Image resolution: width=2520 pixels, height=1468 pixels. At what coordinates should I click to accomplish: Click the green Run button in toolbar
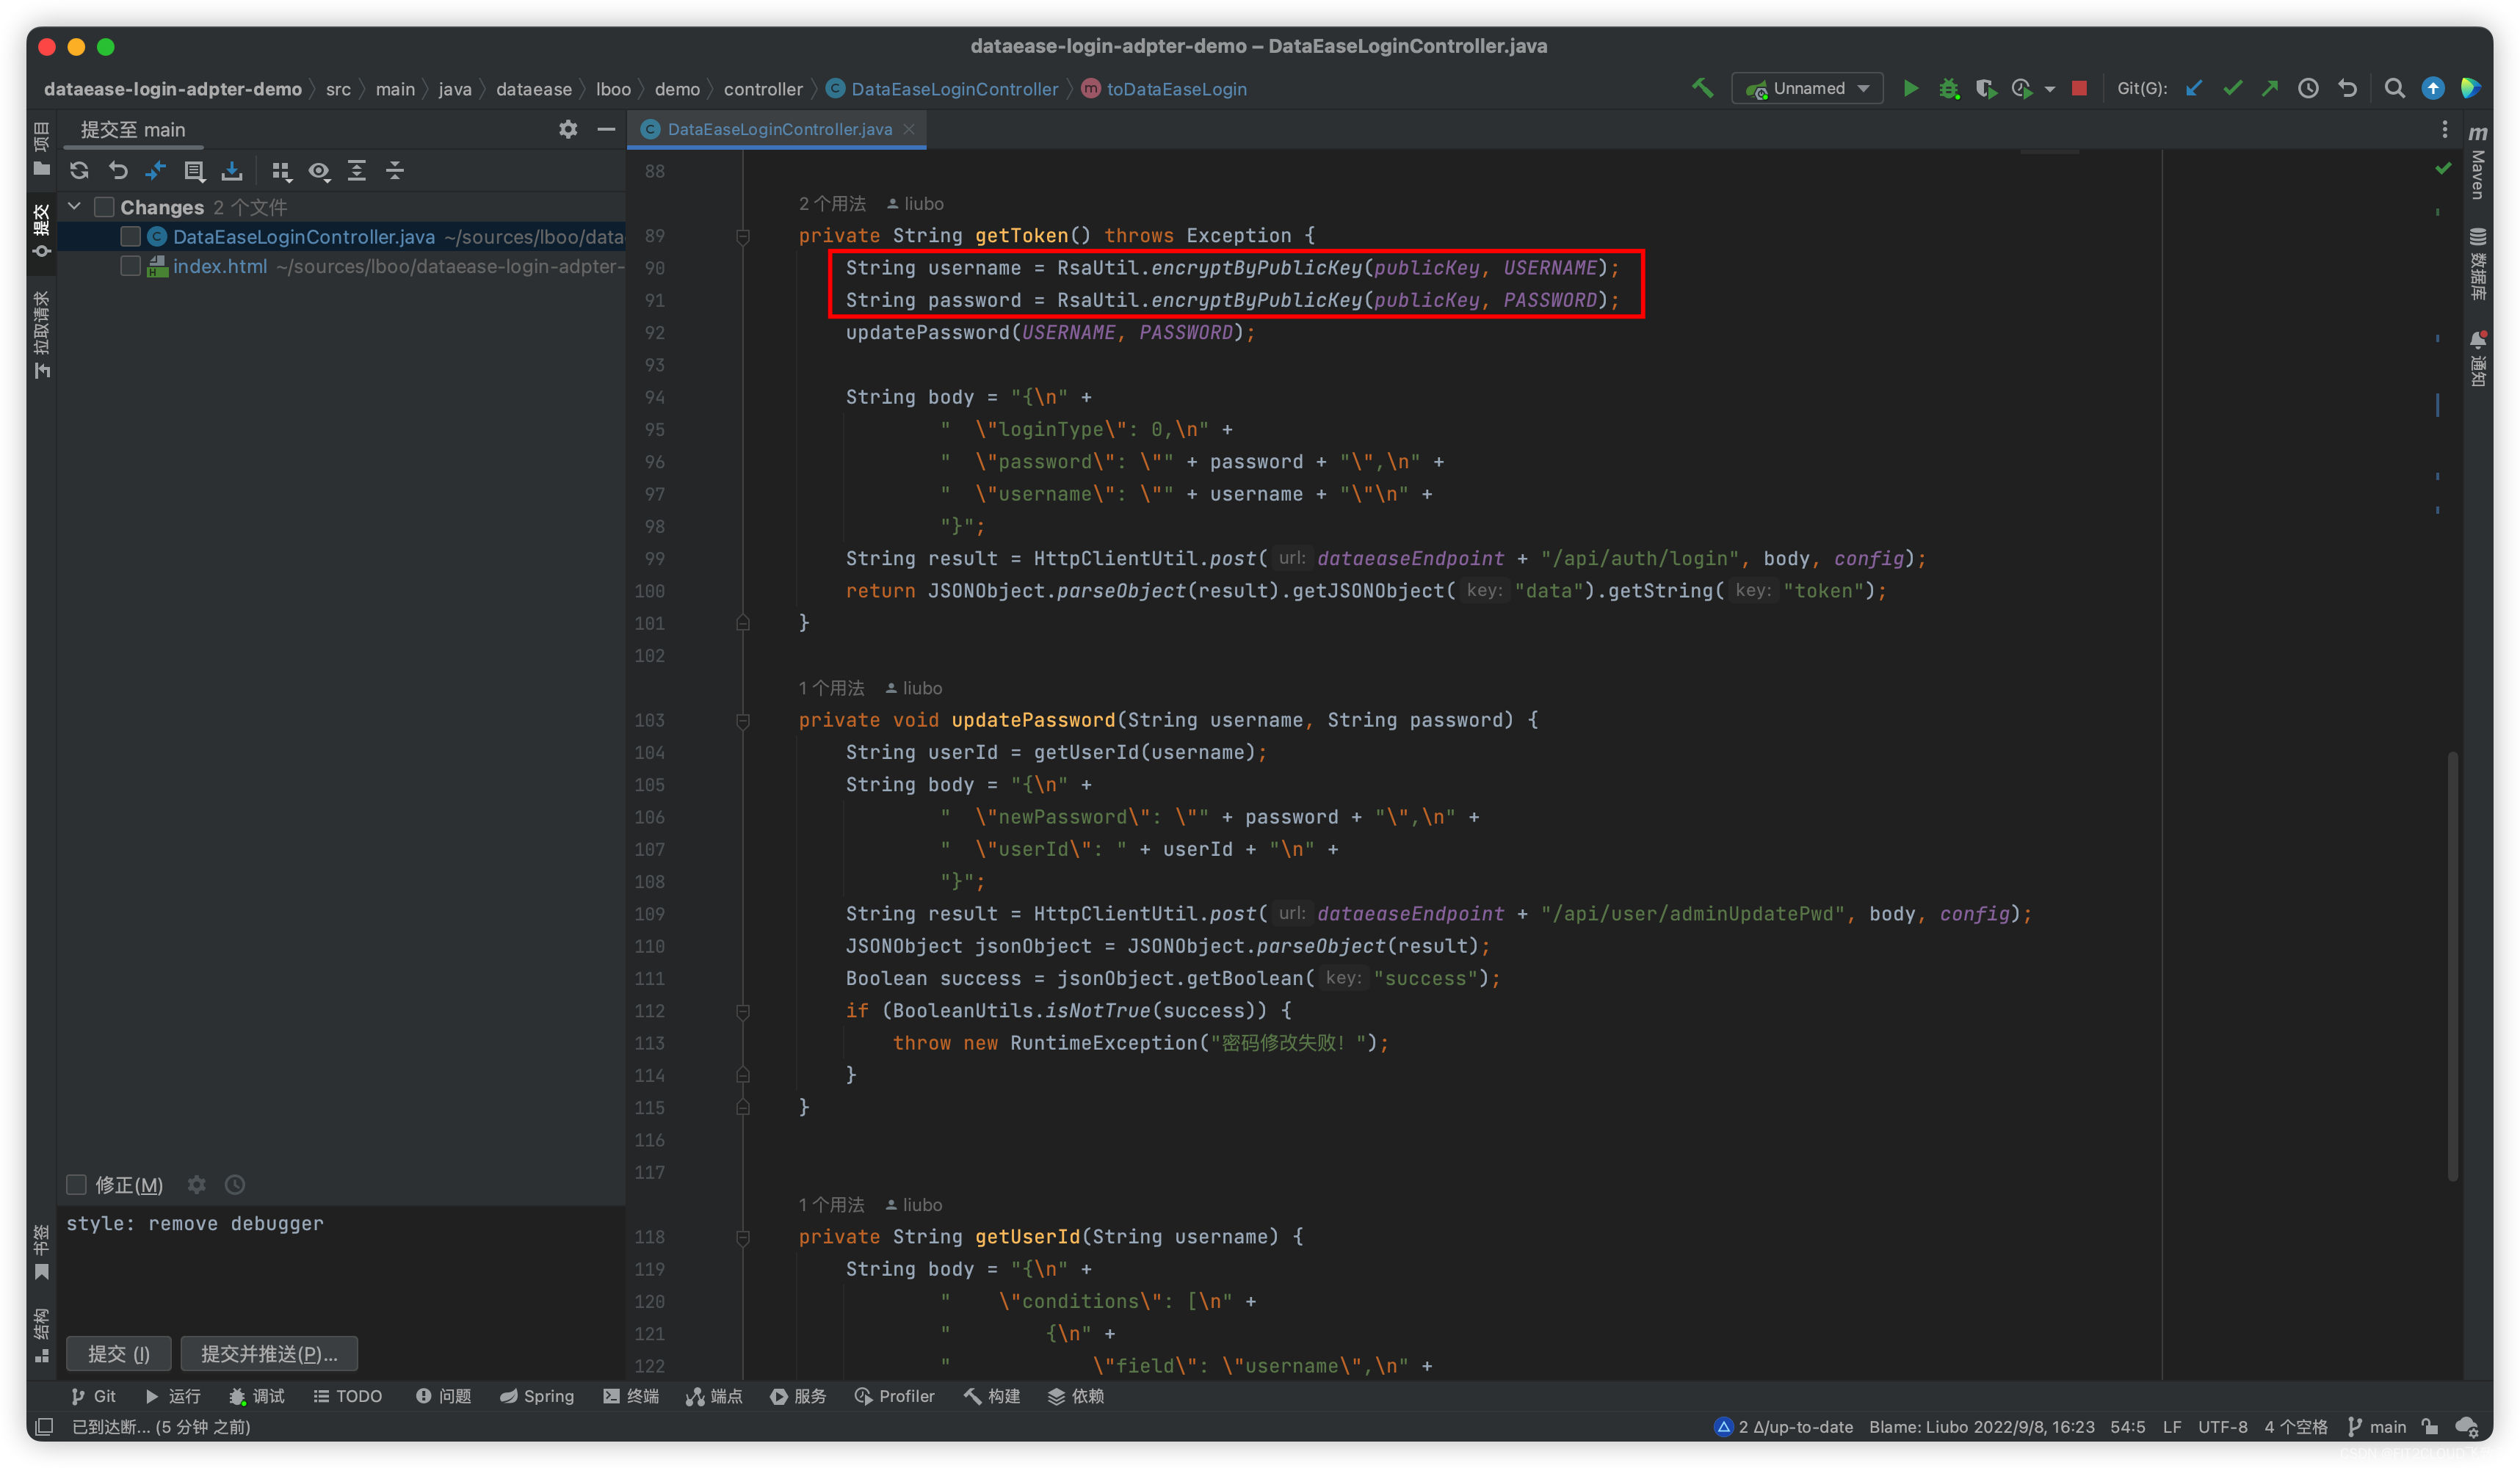pos(1910,89)
